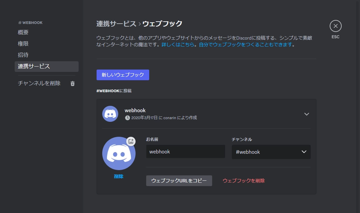Click the ESC close icon
The height and width of the screenshot is (213, 360).
point(335,26)
